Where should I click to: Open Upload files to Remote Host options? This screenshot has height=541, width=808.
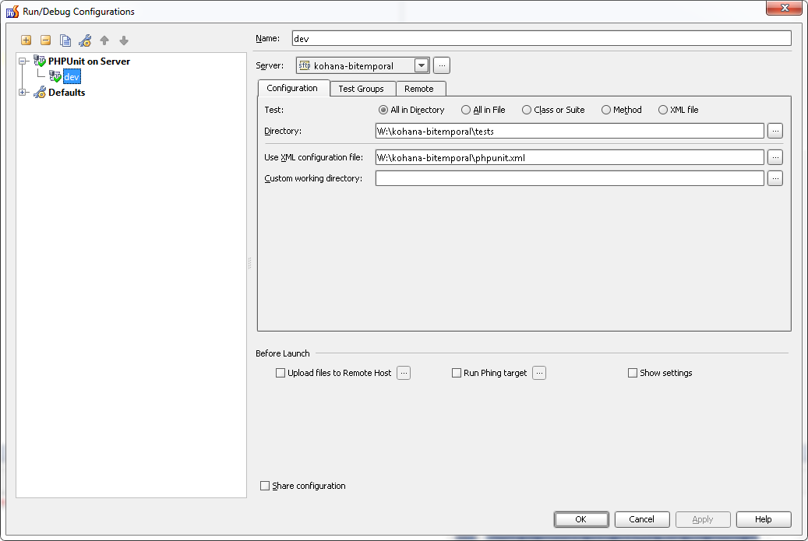pyautogui.click(x=404, y=373)
